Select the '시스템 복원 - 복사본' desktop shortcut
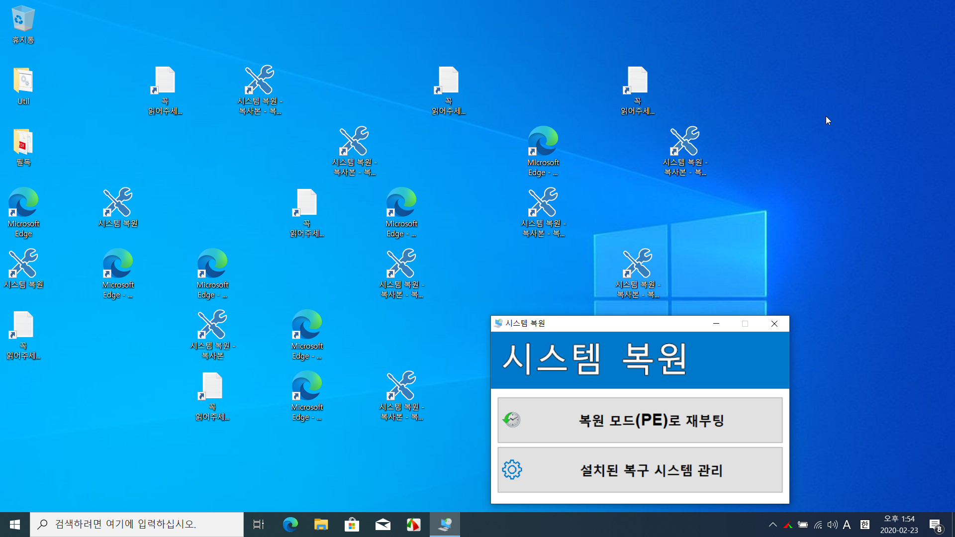The height and width of the screenshot is (537, 955). 212,335
